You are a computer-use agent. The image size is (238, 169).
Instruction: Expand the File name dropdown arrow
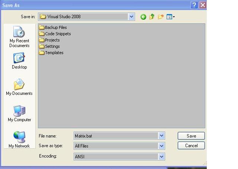pos(161,136)
